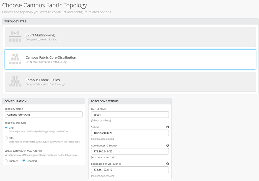This screenshot has width=259, height=181.
Task: Focus the Auto Router ID Subnet field
Action: [x=130, y=151]
